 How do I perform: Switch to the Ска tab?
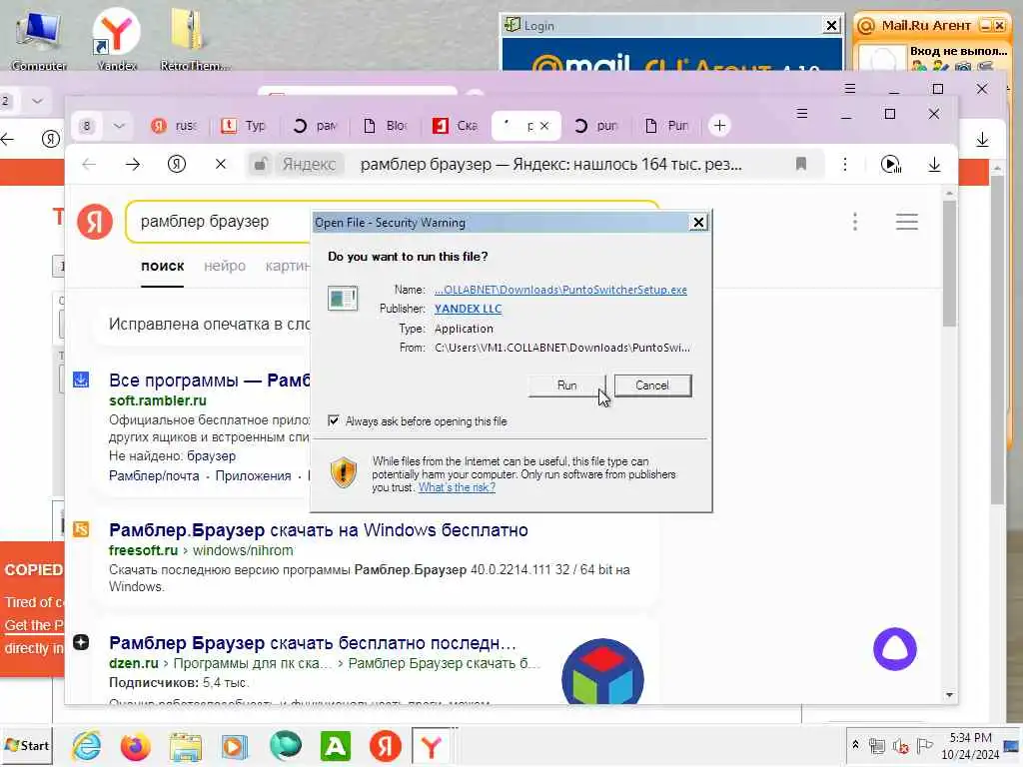pyautogui.click(x=456, y=125)
